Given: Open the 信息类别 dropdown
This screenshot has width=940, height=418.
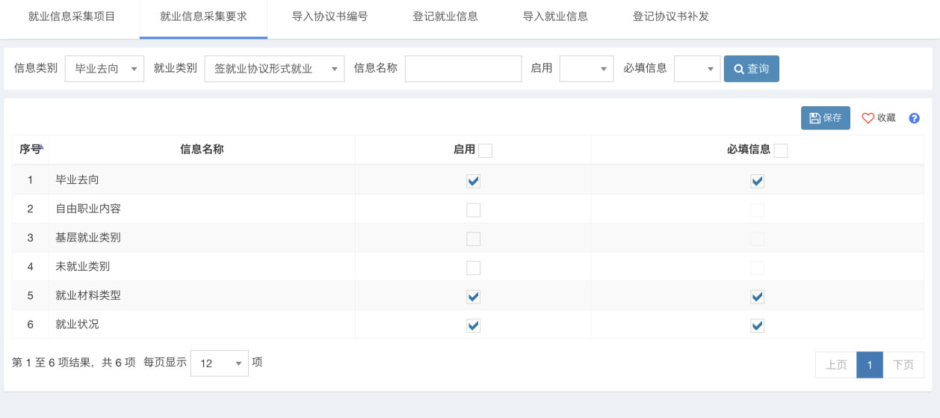Looking at the screenshot, I should pos(105,69).
